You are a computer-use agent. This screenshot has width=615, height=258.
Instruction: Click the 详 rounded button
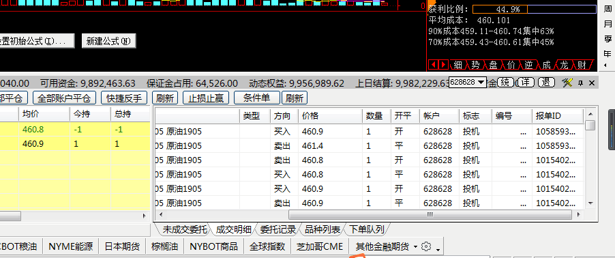526,83
